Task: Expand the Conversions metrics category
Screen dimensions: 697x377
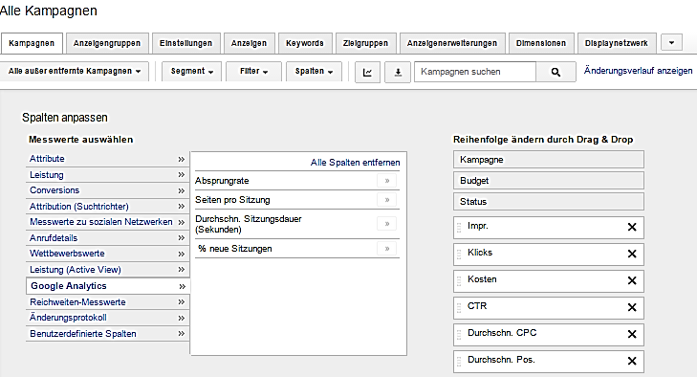Action: tap(108, 190)
